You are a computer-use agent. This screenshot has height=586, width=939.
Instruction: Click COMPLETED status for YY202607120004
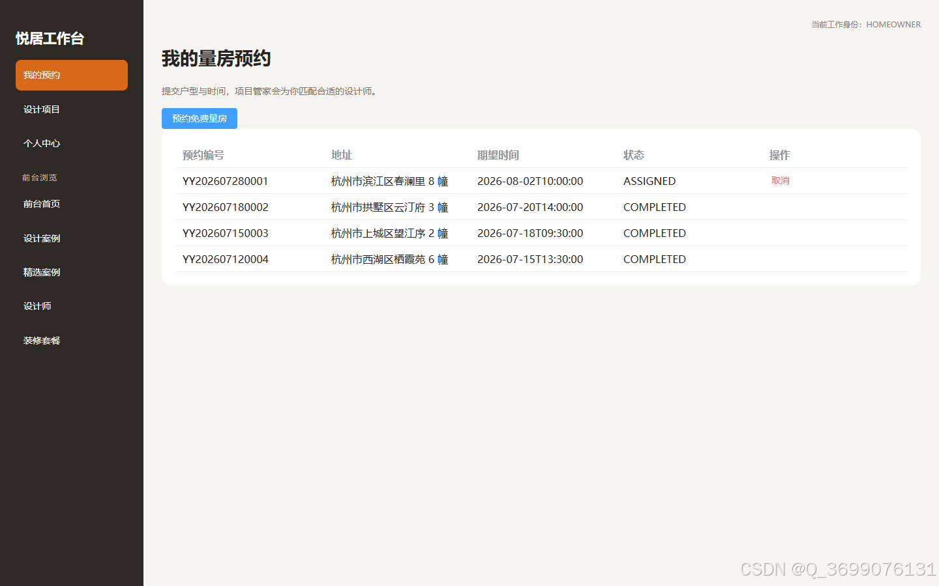coord(655,259)
